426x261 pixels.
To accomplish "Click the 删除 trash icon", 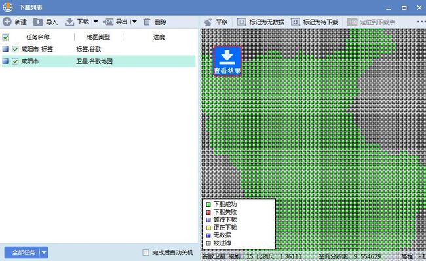I will (147, 22).
